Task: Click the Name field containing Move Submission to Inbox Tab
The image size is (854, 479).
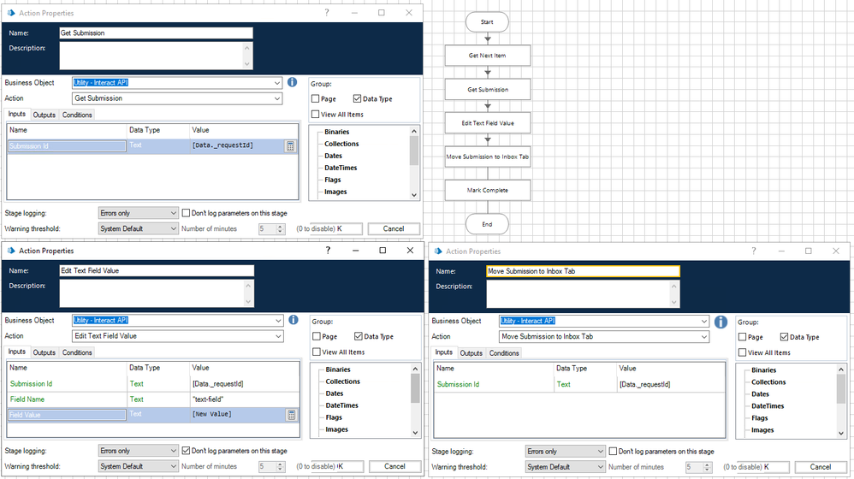Action: click(x=583, y=271)
